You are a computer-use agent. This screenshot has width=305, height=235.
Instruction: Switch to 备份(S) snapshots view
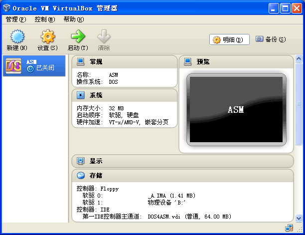[271, 39]
